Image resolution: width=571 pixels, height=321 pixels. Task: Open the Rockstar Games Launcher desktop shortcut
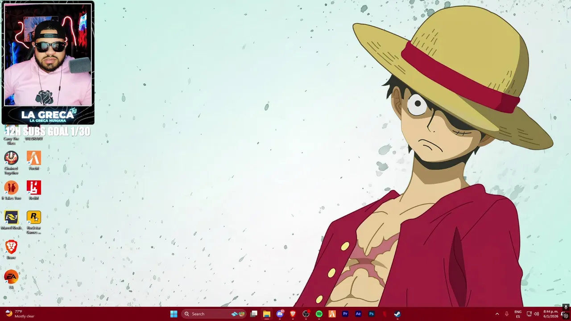34,222
